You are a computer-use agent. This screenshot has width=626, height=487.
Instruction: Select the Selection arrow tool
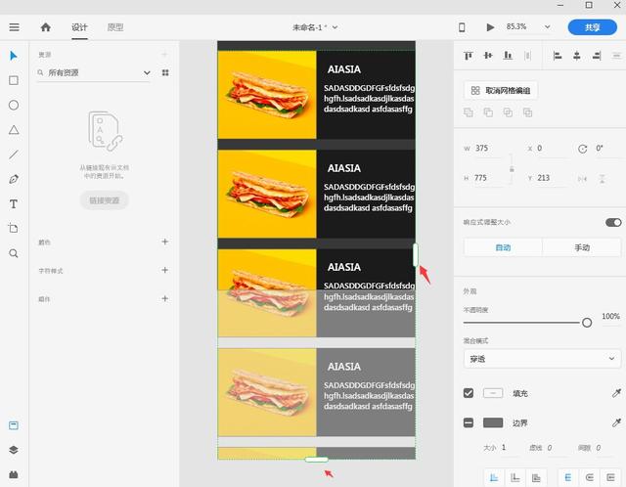14,56
